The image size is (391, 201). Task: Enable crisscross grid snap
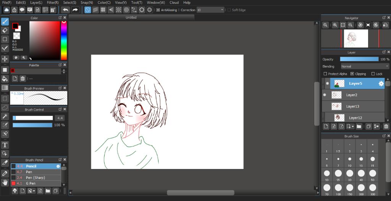(103, 10)
